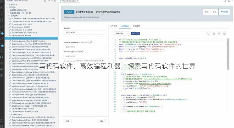Switch to the 示例代码 tab
The height and width of the screenshot is (128, 234).
tap(125, 26)
